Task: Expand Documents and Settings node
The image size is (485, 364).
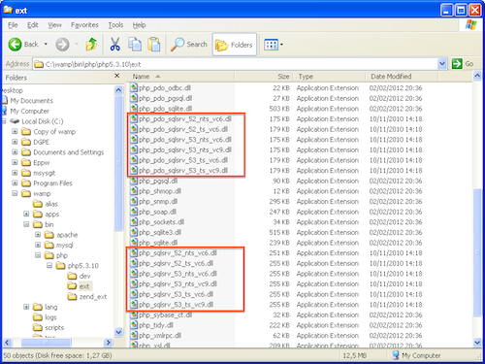Action: click(x=15, y=152)
